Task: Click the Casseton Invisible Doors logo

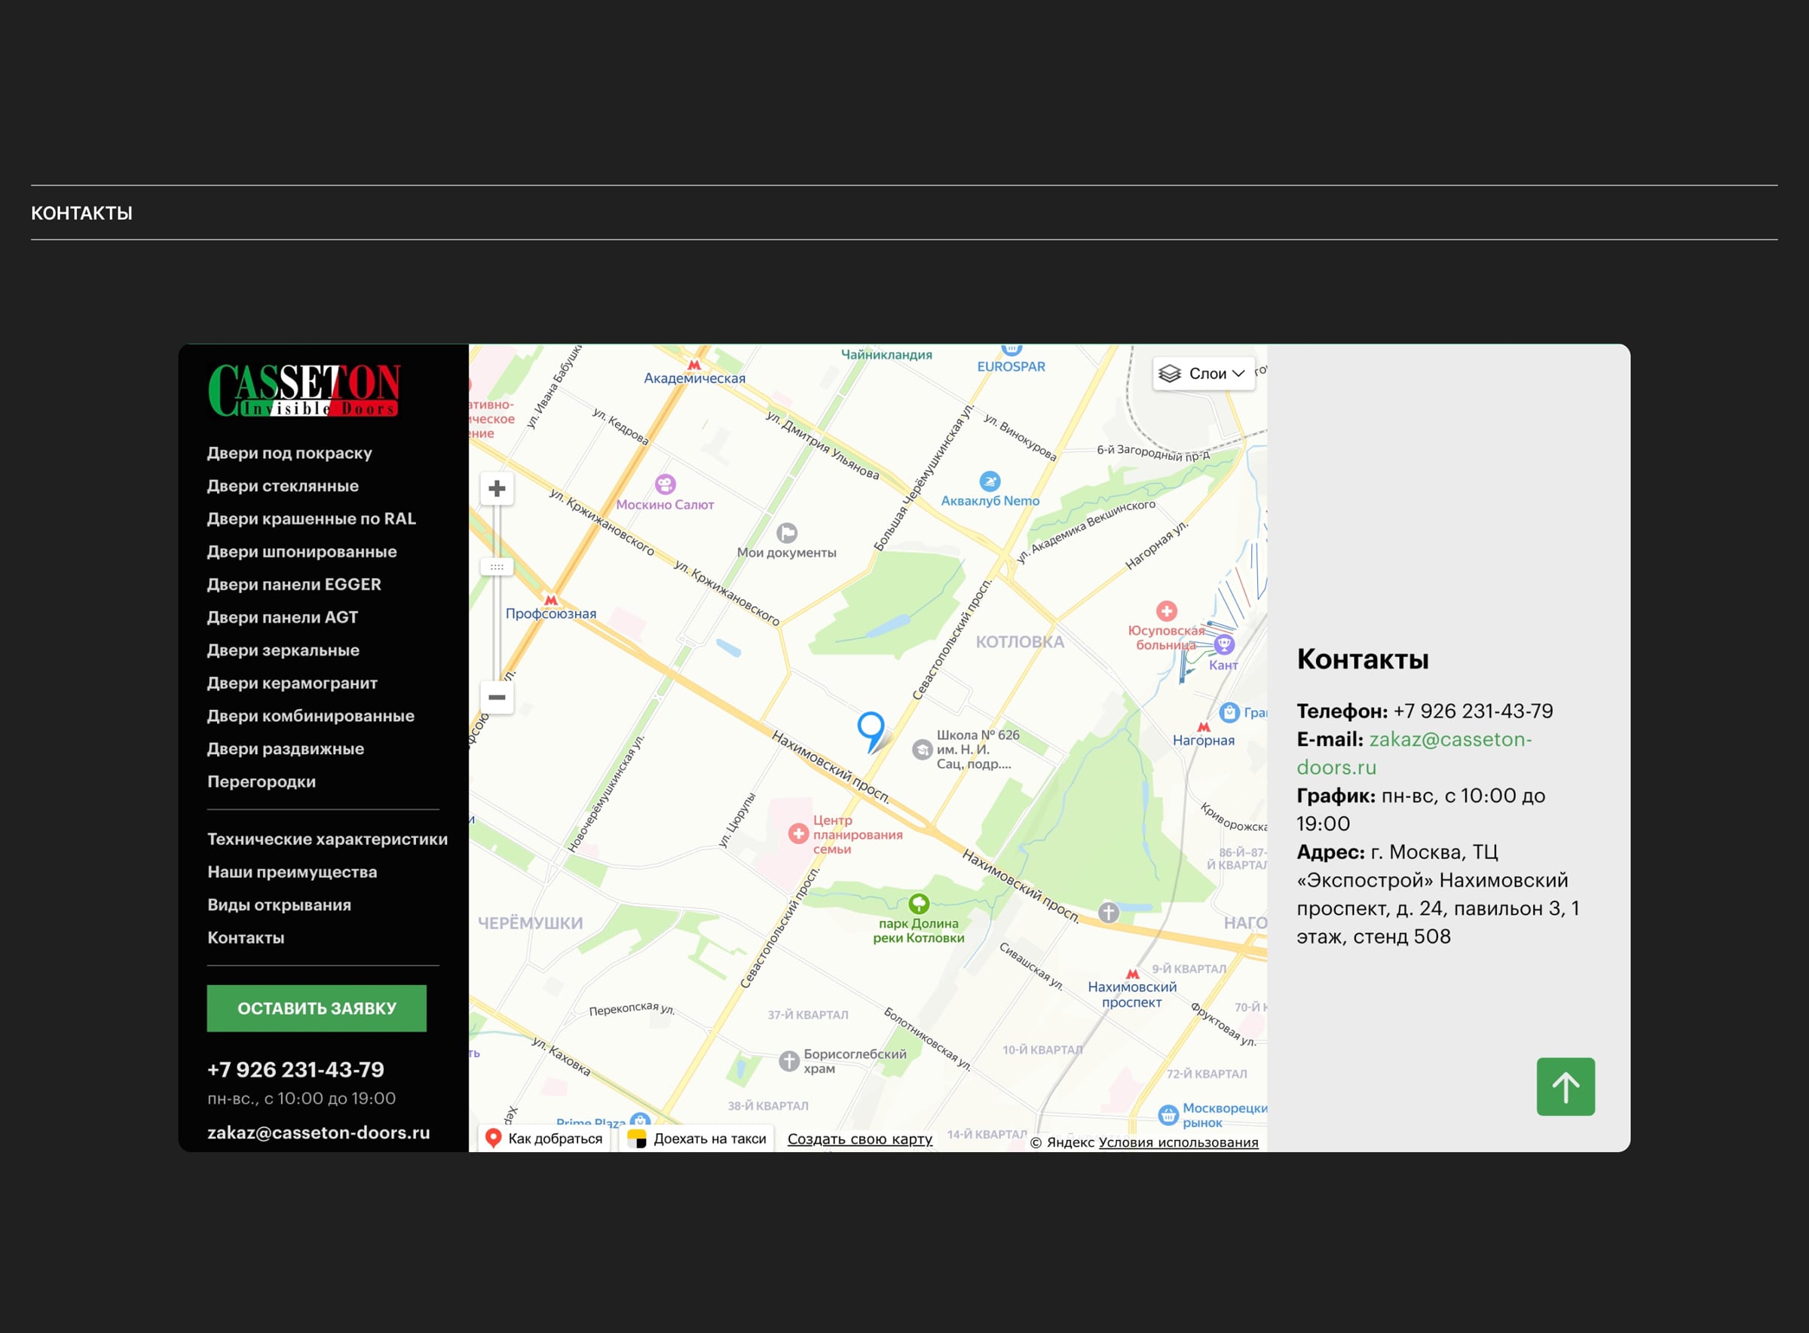Action: coord(305,390)
